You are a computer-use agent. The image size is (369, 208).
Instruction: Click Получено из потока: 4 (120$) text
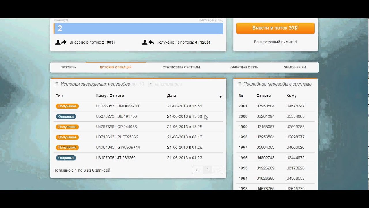(x=183, y=42)
